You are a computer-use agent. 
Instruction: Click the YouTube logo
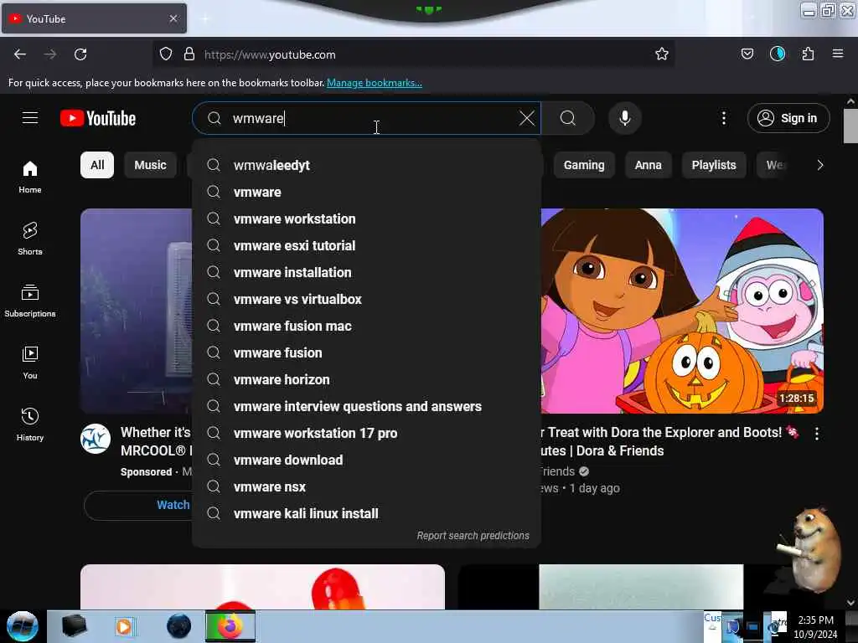[x=98, y=118]
